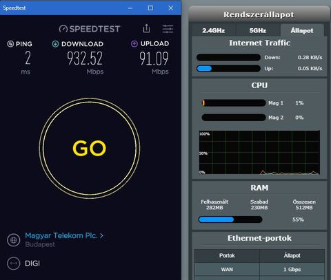This screenshot has width=331, height=280.
Task: Click the upload arrow icon
Action: [x=134, y=43]
